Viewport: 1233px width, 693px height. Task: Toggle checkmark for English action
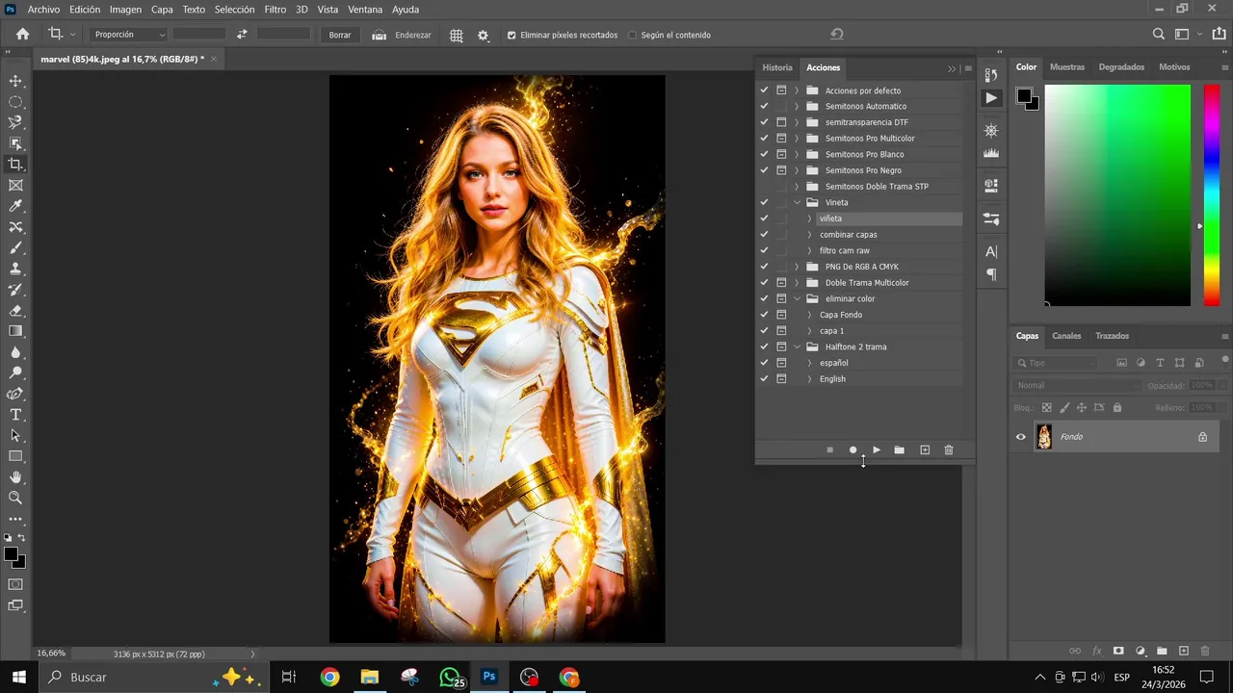tap(764, 379)
